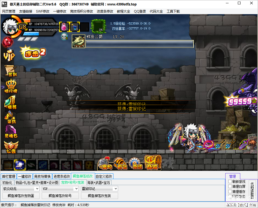Click the status text 鳄鱼掉落改雷狱印记
258x208 pixels.
coord(35,205)
